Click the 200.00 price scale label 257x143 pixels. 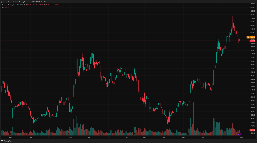(253, 104)
